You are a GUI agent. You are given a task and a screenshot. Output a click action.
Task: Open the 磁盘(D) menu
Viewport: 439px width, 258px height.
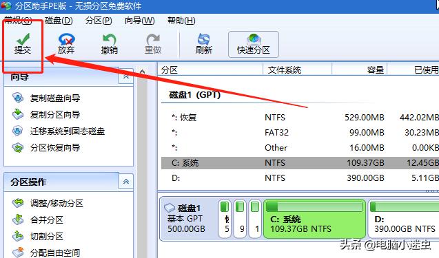(x=59, y=21)
